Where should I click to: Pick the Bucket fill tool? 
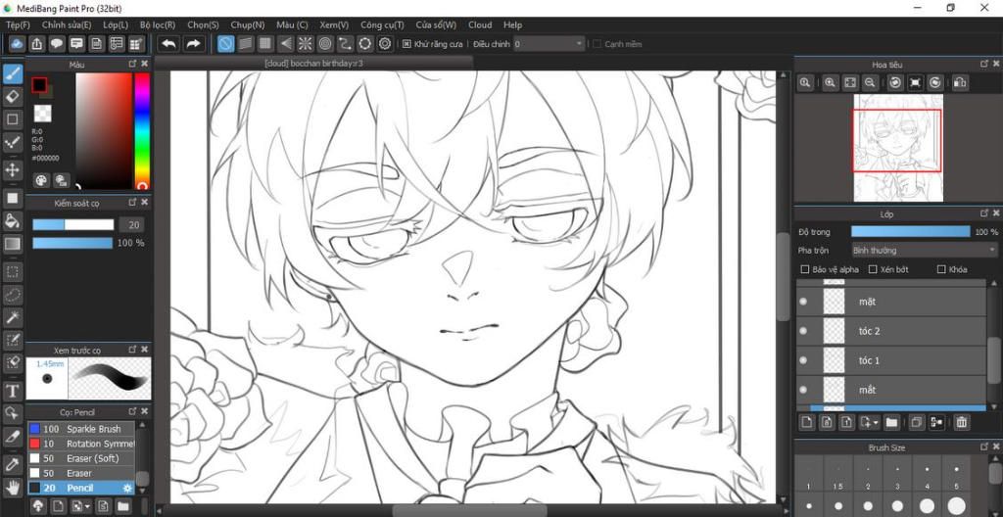point(12,220)
